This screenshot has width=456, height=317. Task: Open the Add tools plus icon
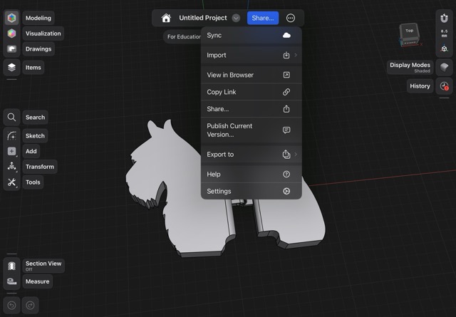tap(11, 151)
